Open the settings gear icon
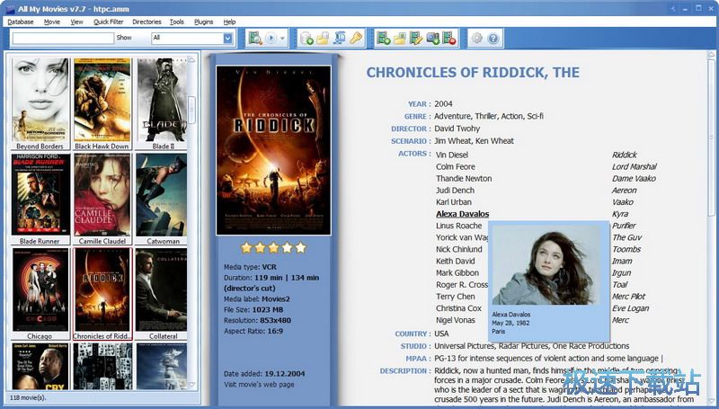Screen dimensions: 719x409 pos(477,38)
